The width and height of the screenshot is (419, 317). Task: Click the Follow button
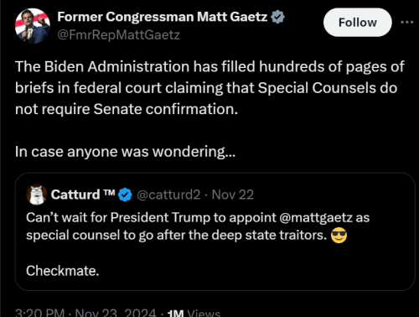pos(358,23)
